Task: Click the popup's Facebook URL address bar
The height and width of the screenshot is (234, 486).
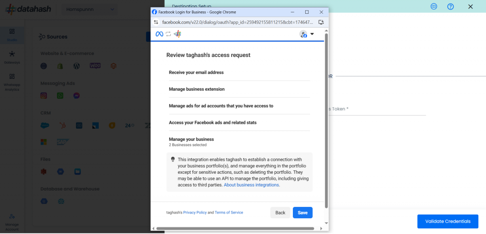Action: coord(238,22)
